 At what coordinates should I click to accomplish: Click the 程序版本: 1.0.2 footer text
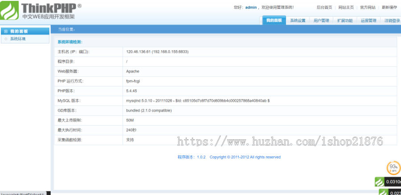192,157
